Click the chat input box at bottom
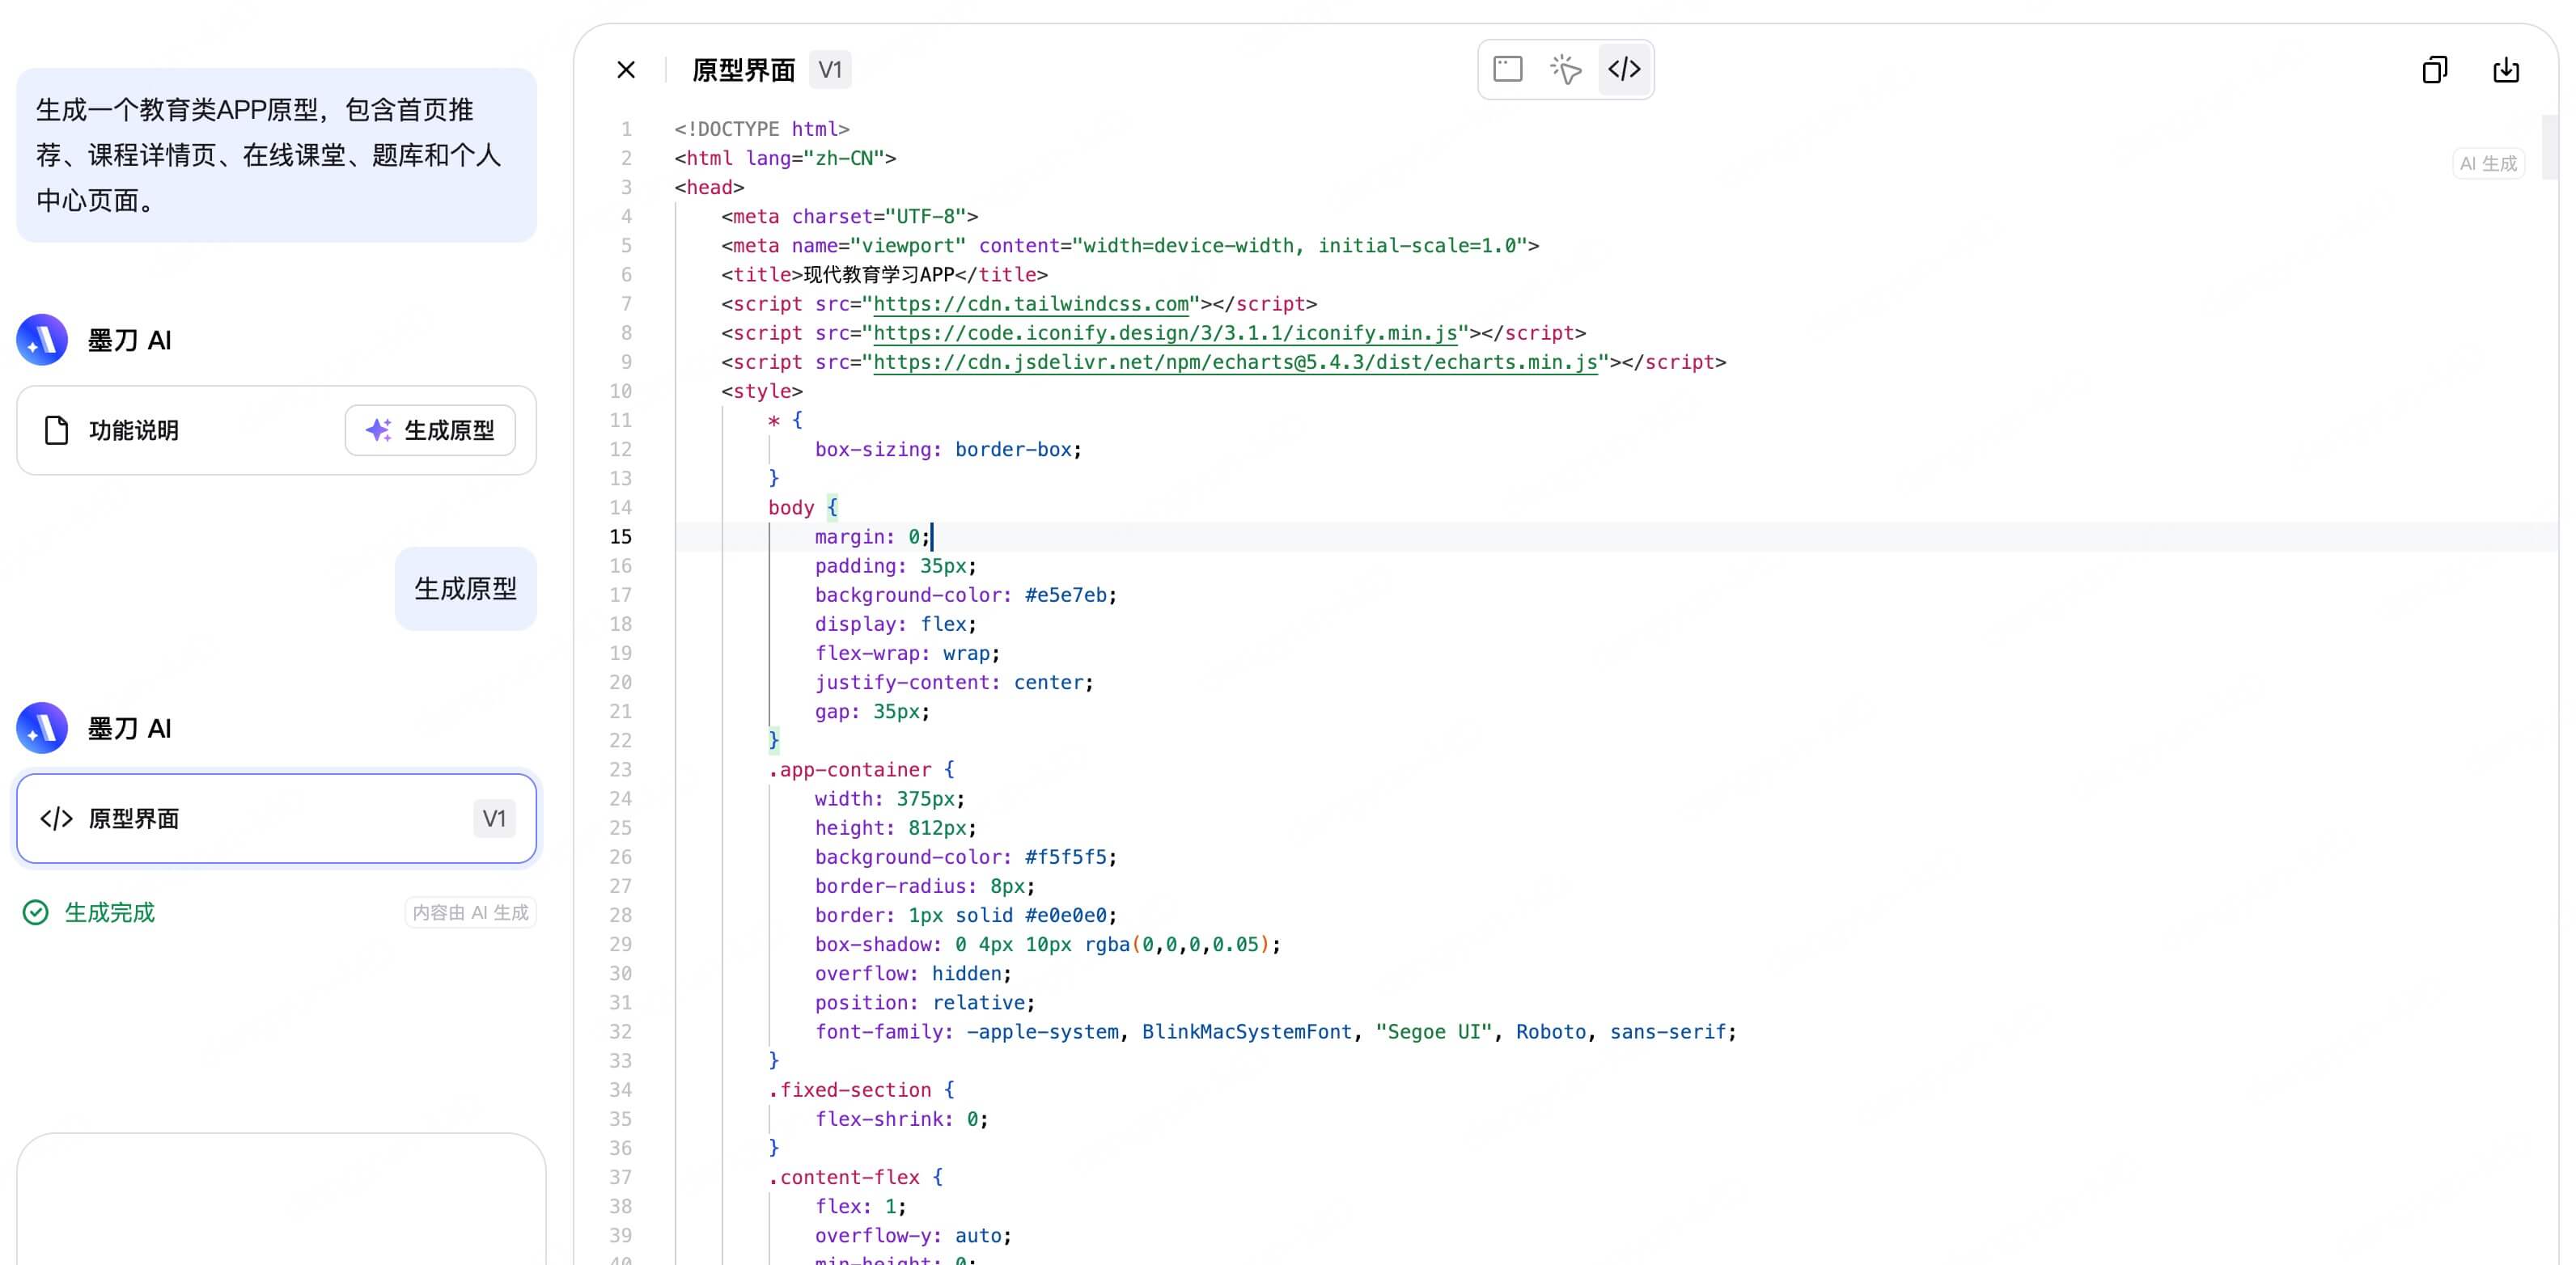This screenshot has height=1265, width=2576. (x=281, y=1200)
